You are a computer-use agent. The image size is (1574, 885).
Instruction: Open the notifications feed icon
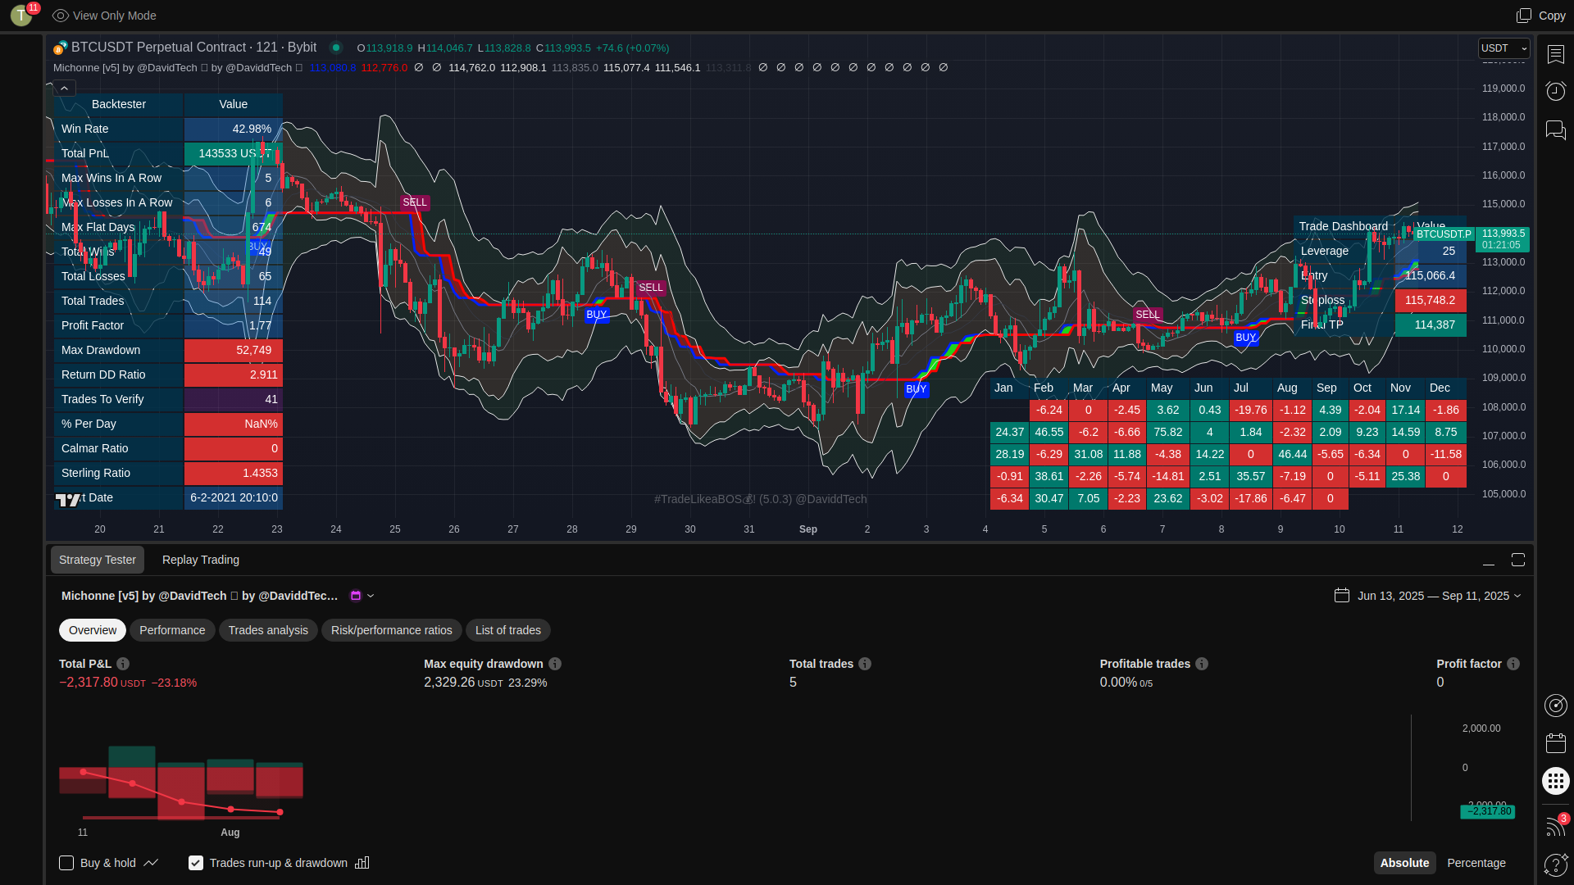click(1555, 826)
